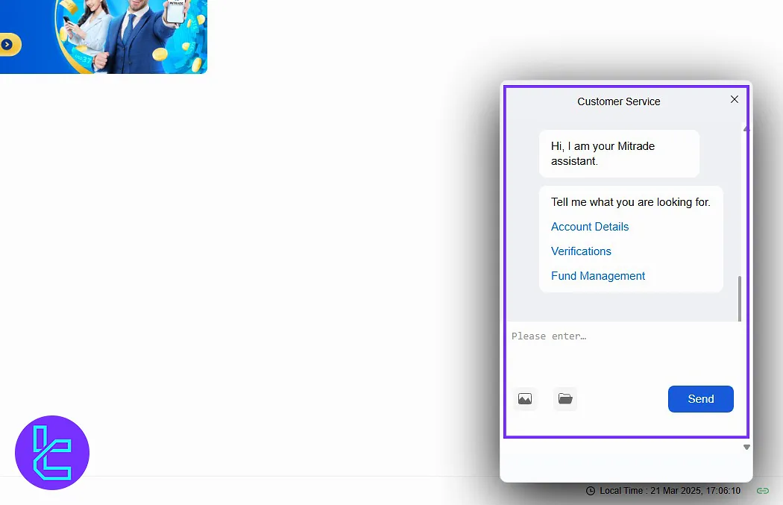Select the Account Details option

coord(590,227)
